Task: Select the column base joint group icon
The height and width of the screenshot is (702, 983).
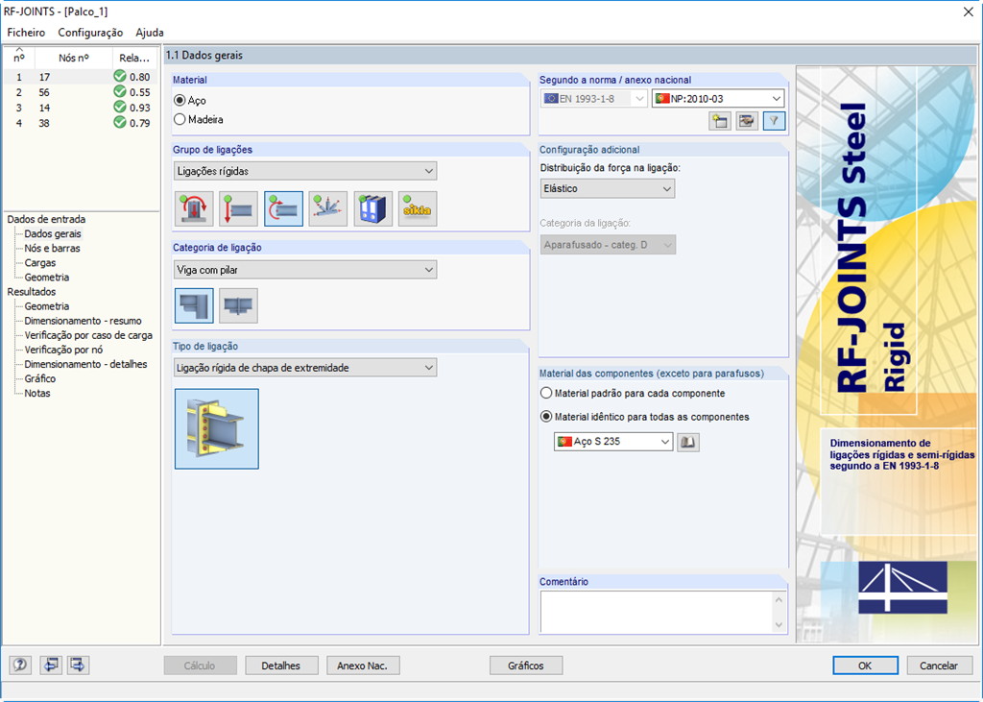Action: click(194, 209)
